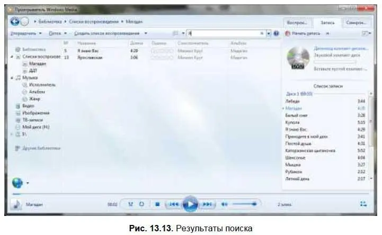
Task: Click the burn disc icon next to Начать запись
Action: pos(288,33)
